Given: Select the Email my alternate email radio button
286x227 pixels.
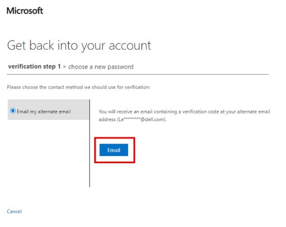Looking at the screenshot, I should [x=13, y=112].
